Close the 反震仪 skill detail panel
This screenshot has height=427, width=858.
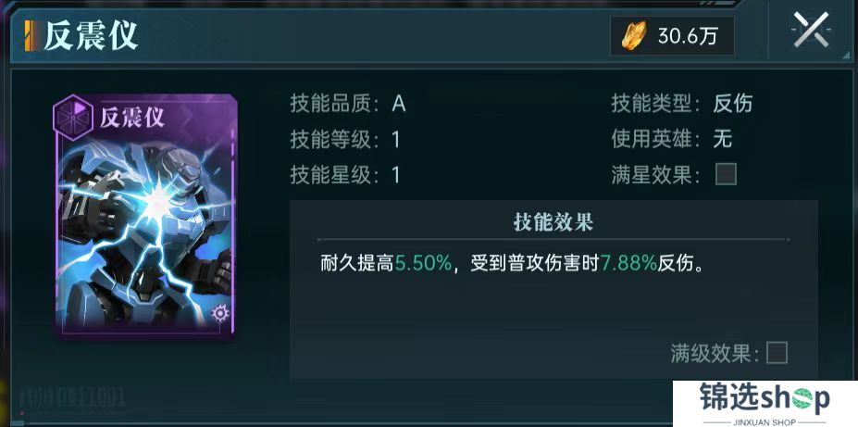811,31
